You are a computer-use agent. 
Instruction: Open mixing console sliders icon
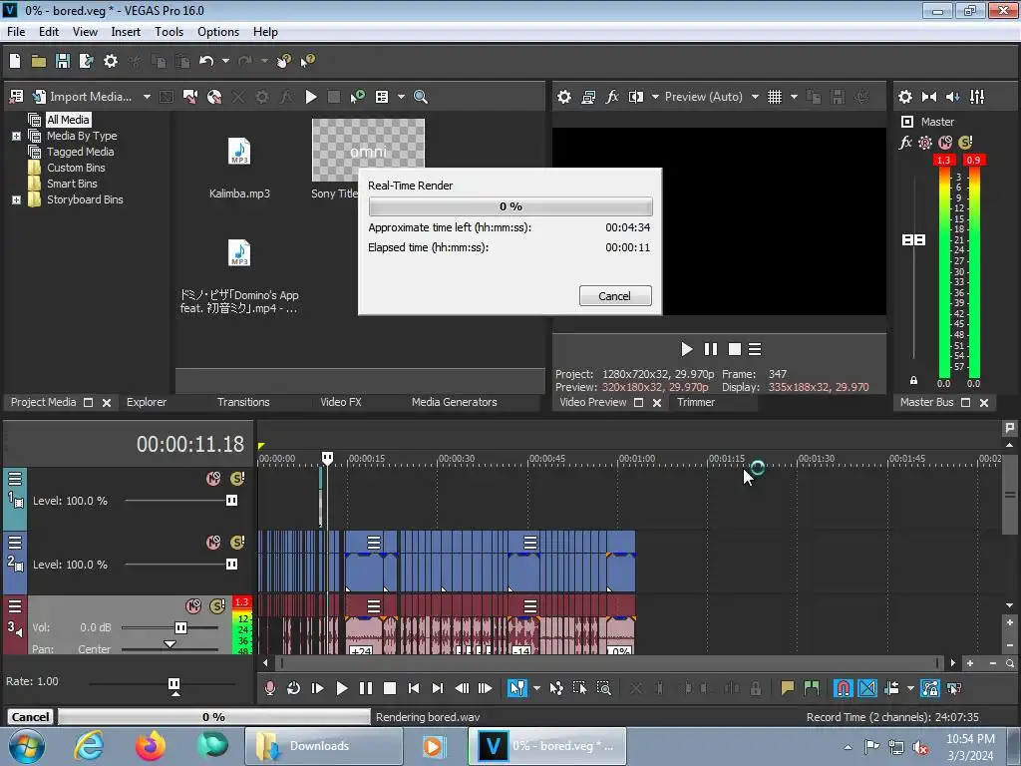[x=977, y=97]
